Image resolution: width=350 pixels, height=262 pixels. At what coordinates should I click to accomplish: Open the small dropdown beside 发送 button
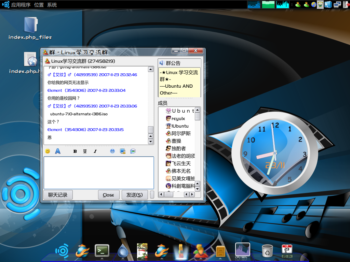pos(152,194)
